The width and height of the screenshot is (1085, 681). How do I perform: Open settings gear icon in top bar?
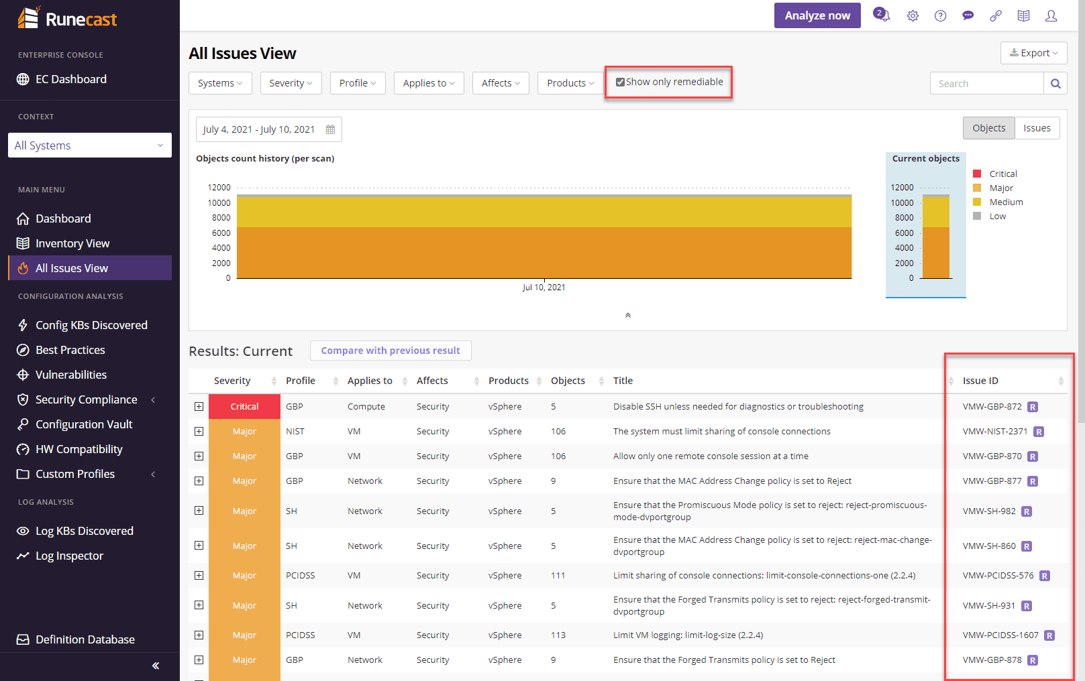click(x=913, y=15)
